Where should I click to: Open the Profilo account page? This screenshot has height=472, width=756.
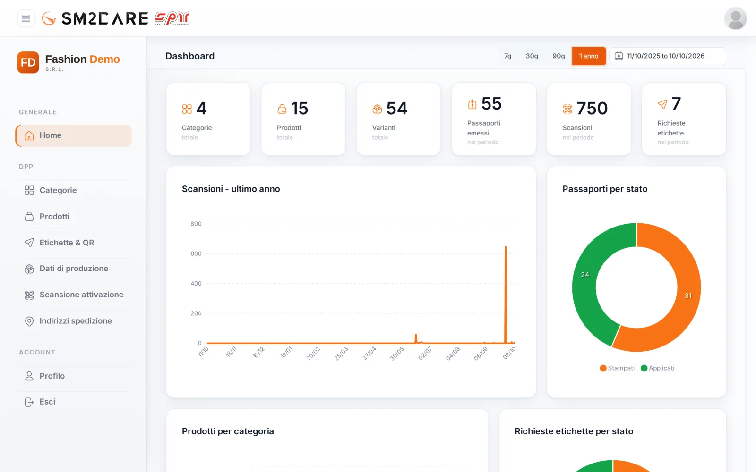pyautogui.click(x=74, y=376)
